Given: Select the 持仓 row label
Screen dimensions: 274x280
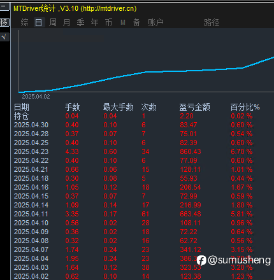Looking at the screenshot, I should (x=21, y=116).
